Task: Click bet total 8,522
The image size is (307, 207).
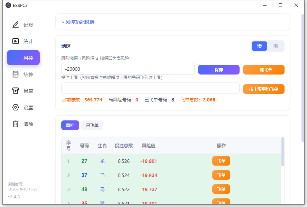Action: coord(124,189)
